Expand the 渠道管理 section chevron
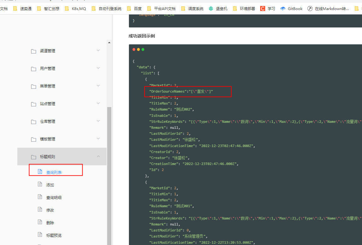The height and width of the screenshot is (245, 362). point(98,50)
